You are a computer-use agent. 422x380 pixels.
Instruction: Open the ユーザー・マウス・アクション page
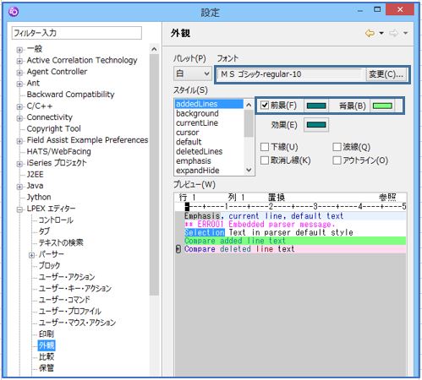coord(77,323)
